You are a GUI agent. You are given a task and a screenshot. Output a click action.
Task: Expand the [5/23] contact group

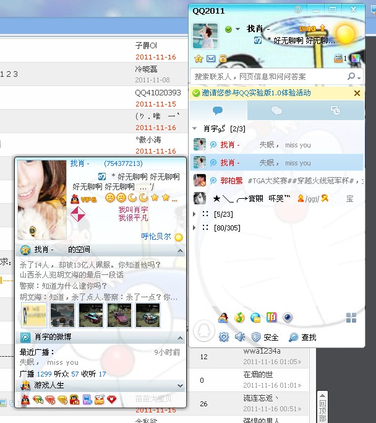[194, 214]
